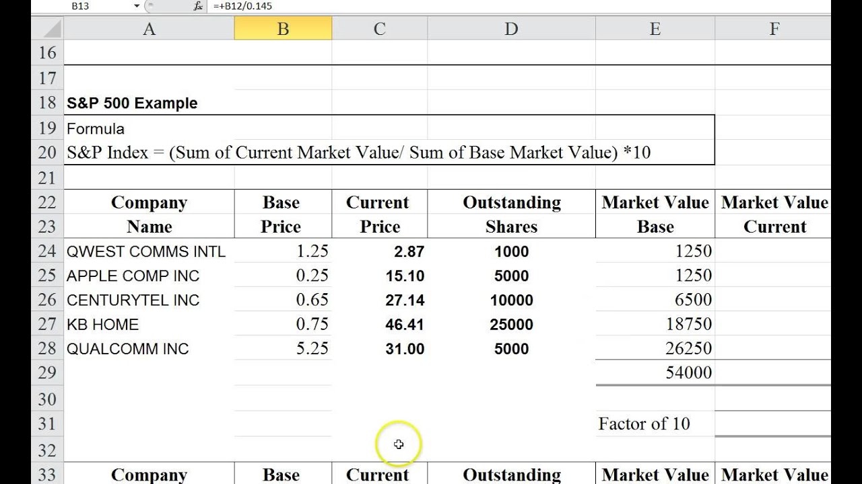Click current price 27.14 cell
Image resolution: width=862 pixels, height=484 pixels.
(380, 300)
